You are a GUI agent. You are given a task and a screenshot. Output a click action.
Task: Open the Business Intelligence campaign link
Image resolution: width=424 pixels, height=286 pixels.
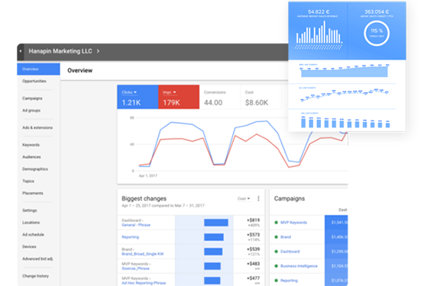tap(299, 266)
